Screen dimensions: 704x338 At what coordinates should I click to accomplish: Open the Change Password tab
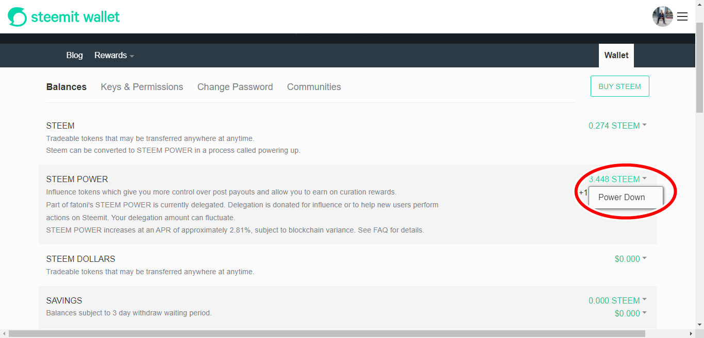tap(235, 87)
